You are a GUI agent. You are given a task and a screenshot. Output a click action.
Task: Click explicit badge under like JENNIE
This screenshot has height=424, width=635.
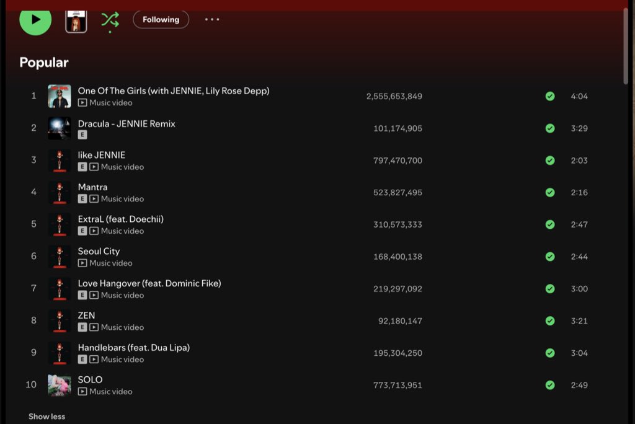82,167
